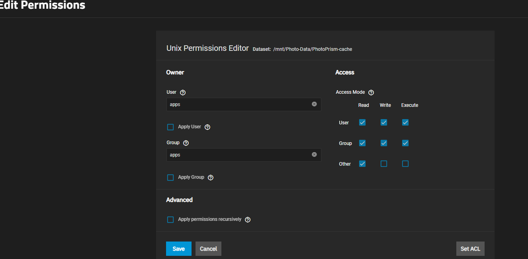Enable Write permission for Other
The image size is (528, 259).
[384, 164]
